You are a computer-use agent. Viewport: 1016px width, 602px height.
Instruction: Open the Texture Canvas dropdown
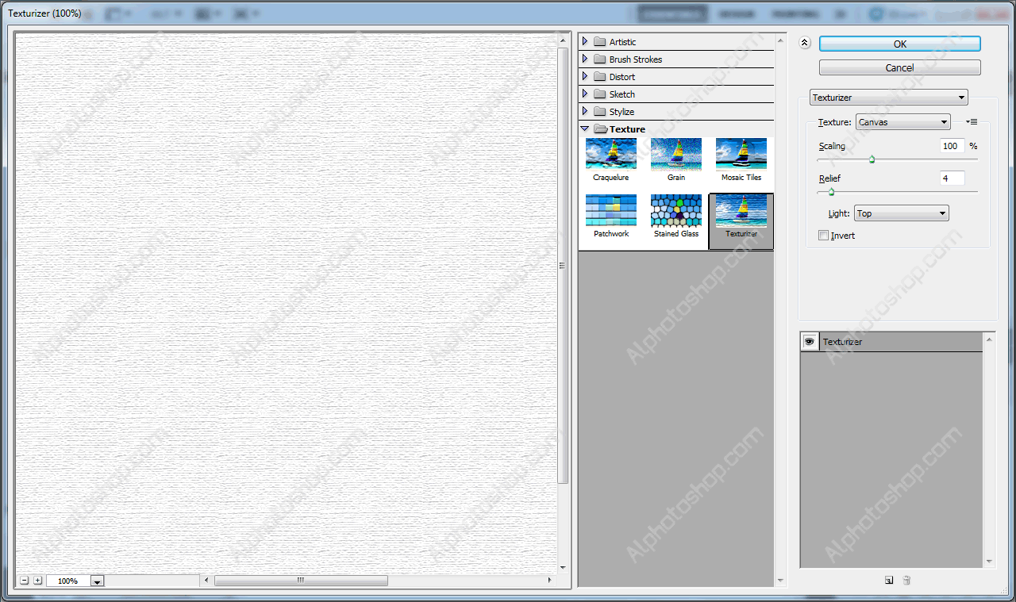pyautogui.click(x=902, y=122)
